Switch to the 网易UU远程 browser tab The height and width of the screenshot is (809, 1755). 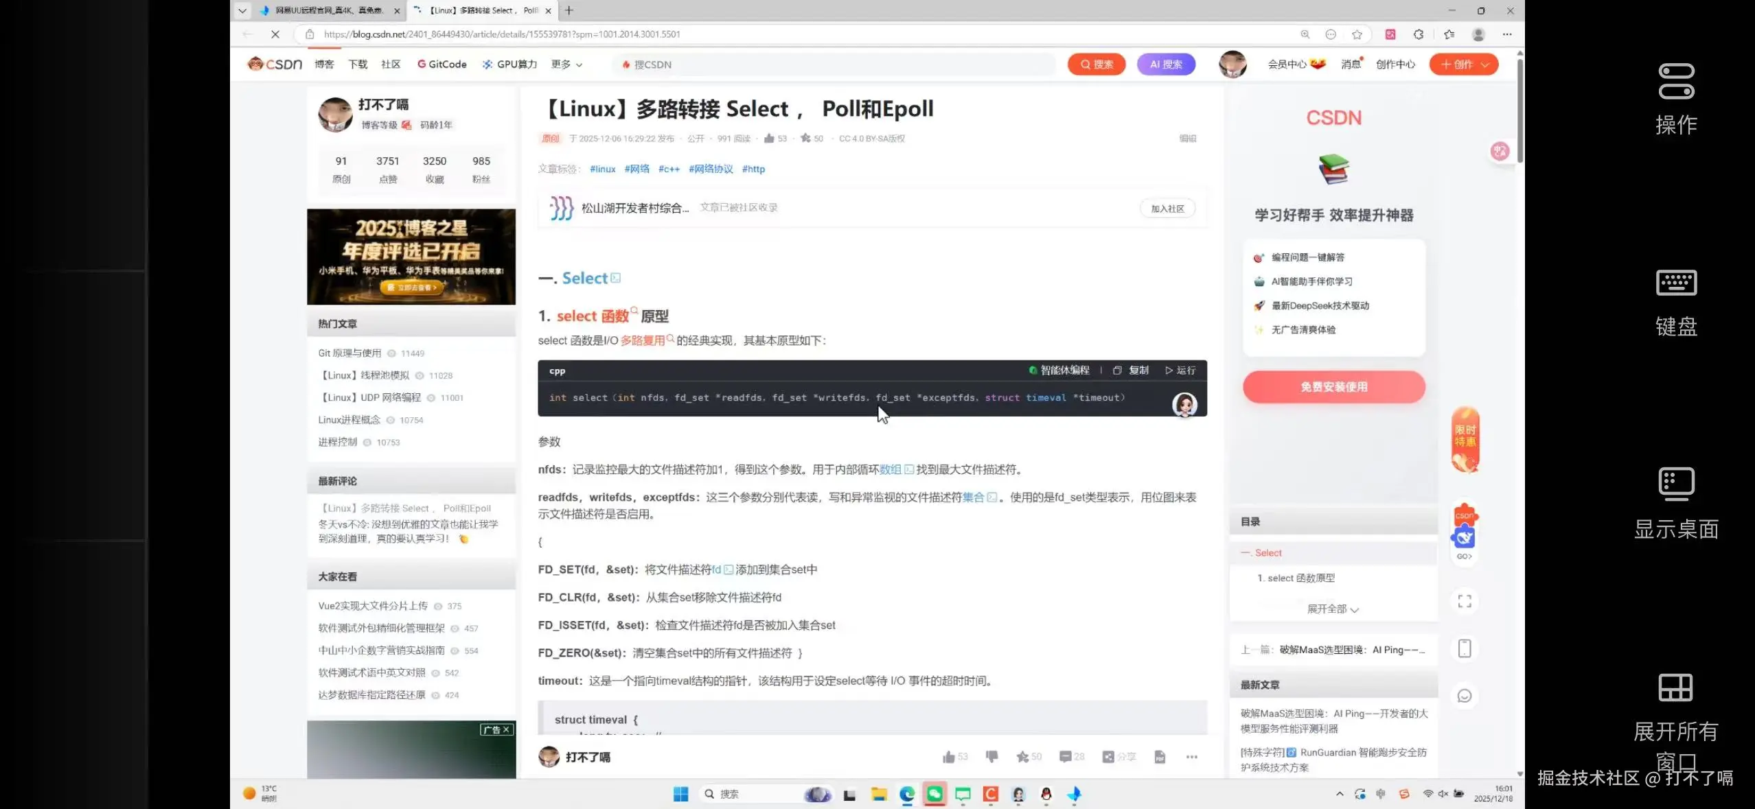(x=328, y=10)
